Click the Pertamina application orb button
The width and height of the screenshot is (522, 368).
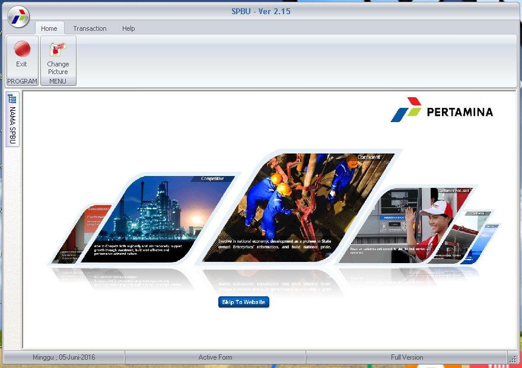point(18,16)
